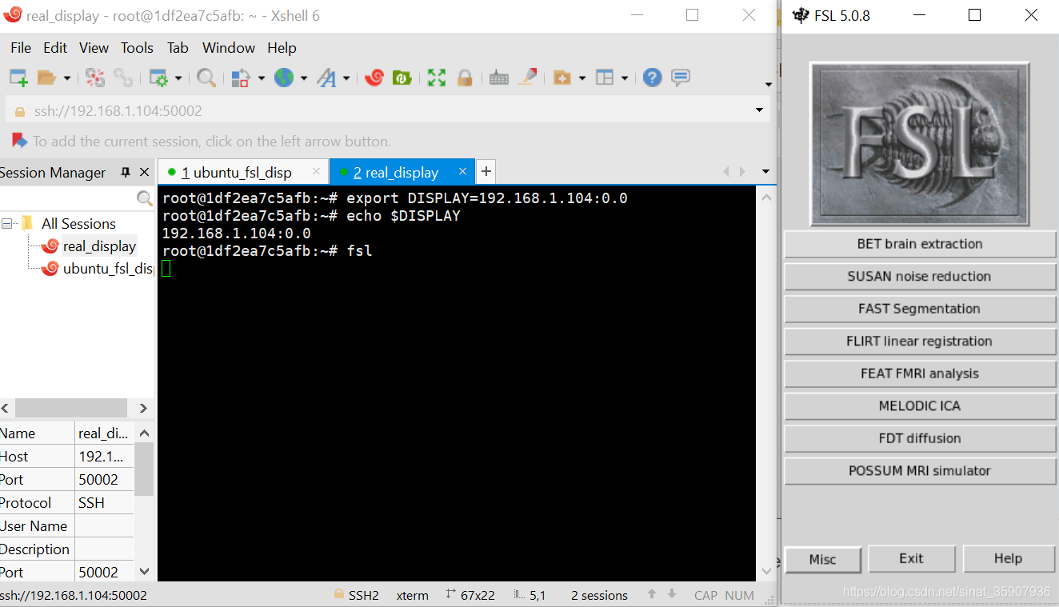Click the color scheme toolbar icon

241,78
